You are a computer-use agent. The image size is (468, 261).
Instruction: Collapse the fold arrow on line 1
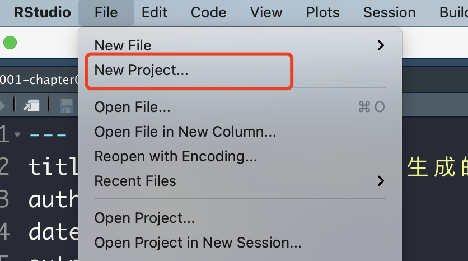pyautogui.click(x=17, y=134)
